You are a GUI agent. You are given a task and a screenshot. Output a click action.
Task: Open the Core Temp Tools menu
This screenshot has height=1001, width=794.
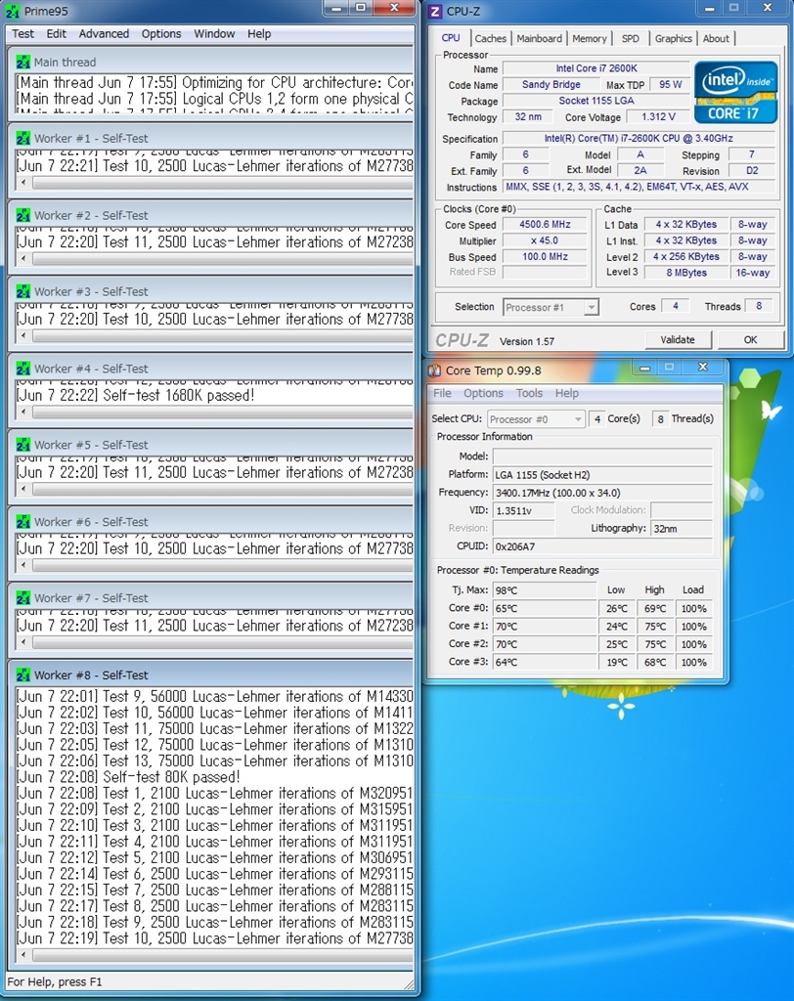[x=529, y=393]
